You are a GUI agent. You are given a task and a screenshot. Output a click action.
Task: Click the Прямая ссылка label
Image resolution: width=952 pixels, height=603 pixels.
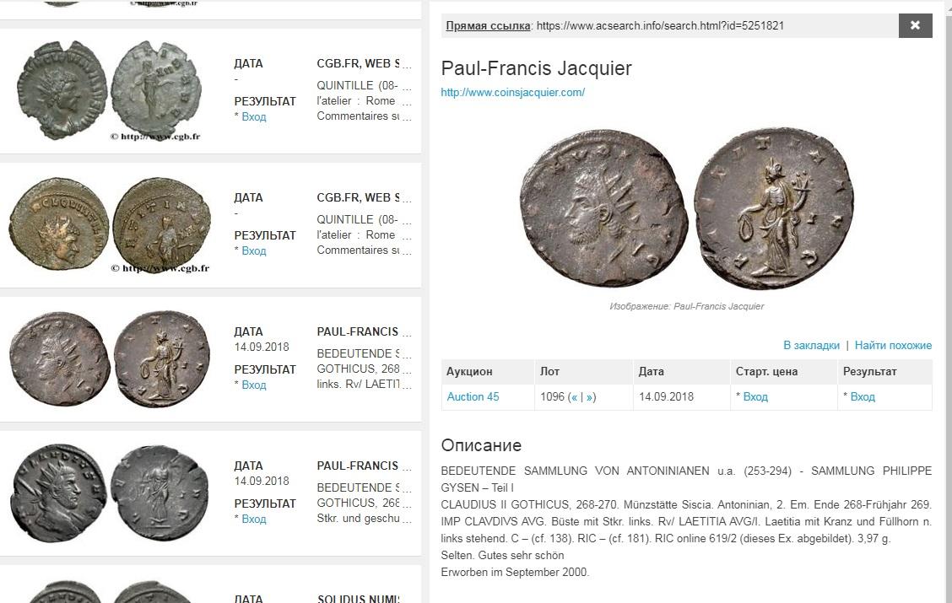point(488,25)
